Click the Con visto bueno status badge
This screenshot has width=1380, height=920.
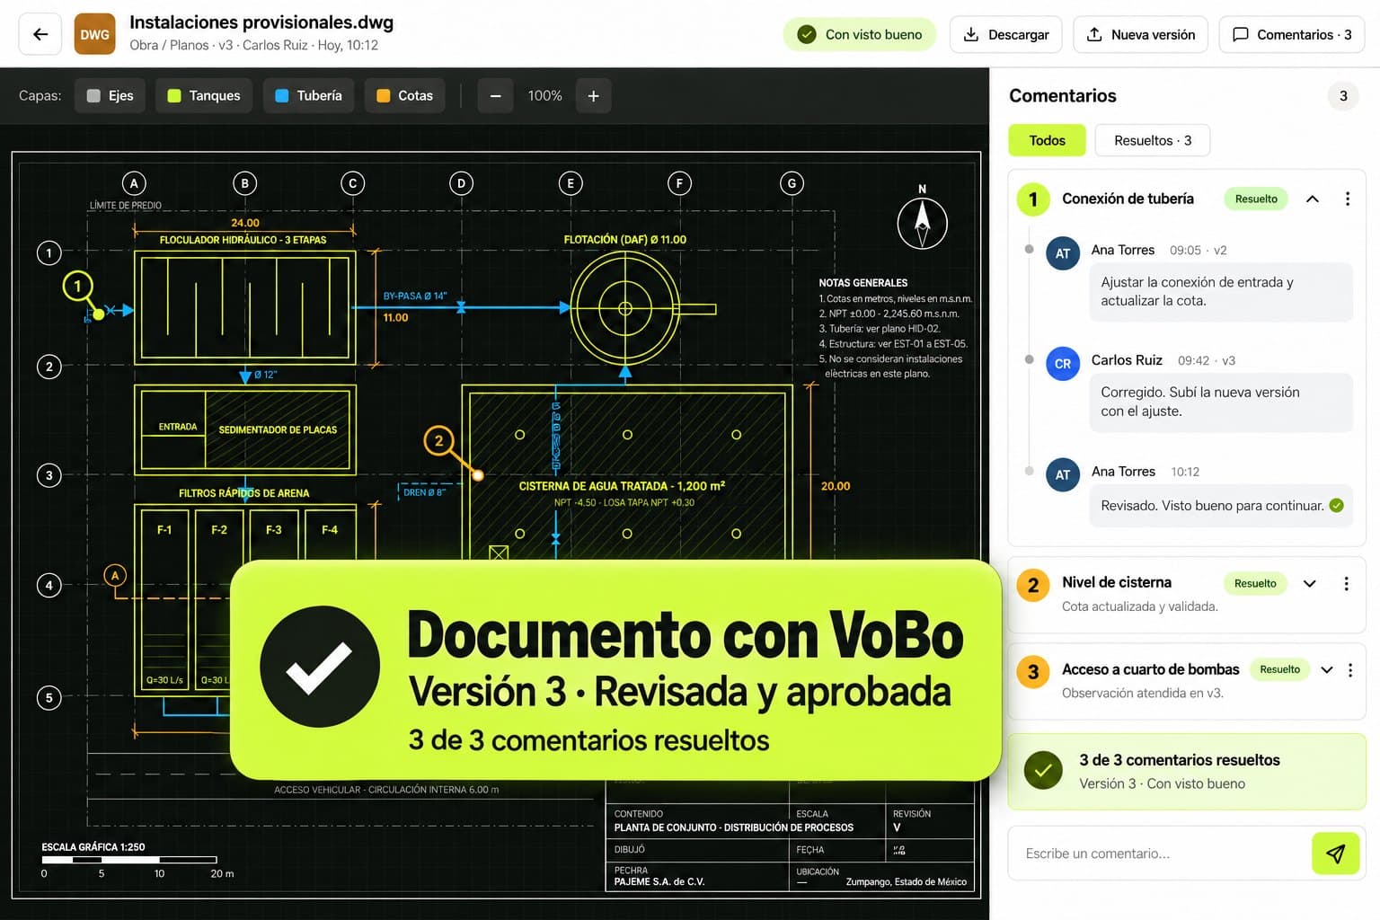click(860, 34)
